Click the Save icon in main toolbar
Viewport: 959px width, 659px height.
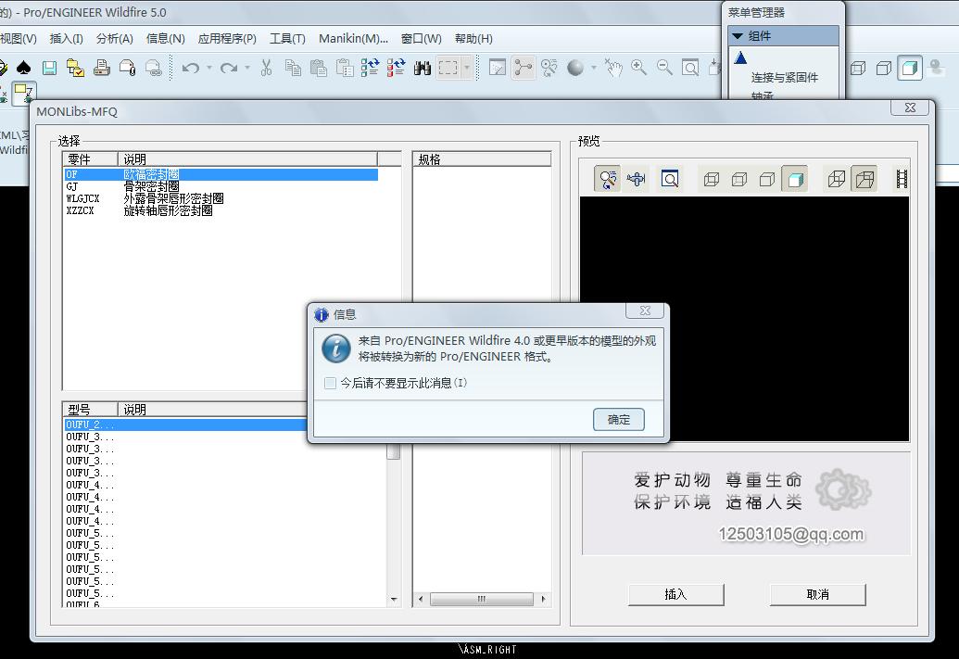[49, 68]
